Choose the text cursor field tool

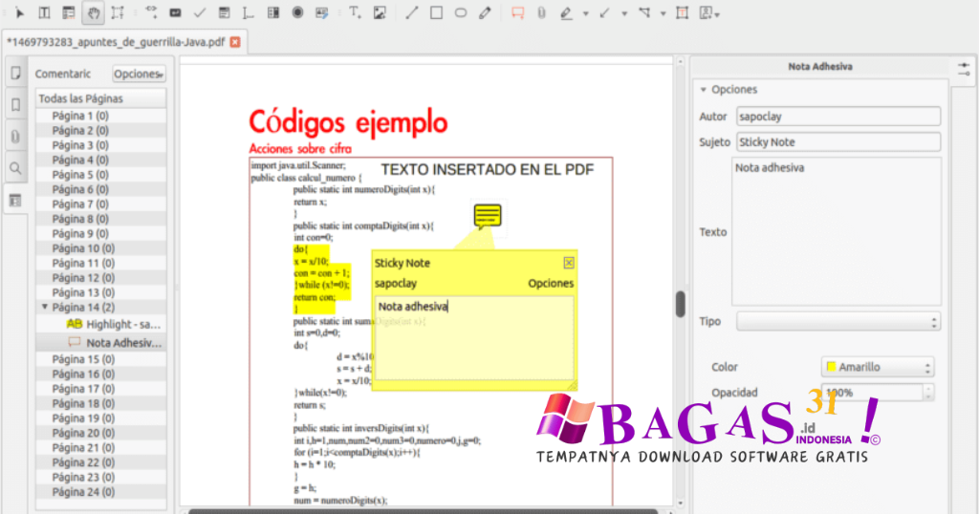pos(249,12)
